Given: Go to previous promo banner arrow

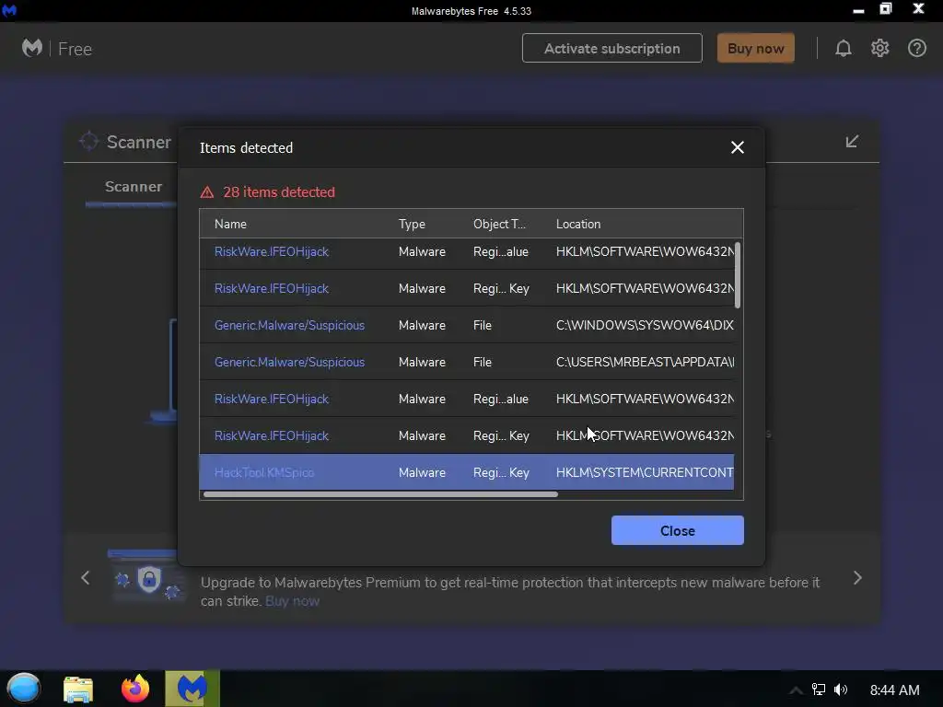Looking at the screenshot, I should [86, 578].
